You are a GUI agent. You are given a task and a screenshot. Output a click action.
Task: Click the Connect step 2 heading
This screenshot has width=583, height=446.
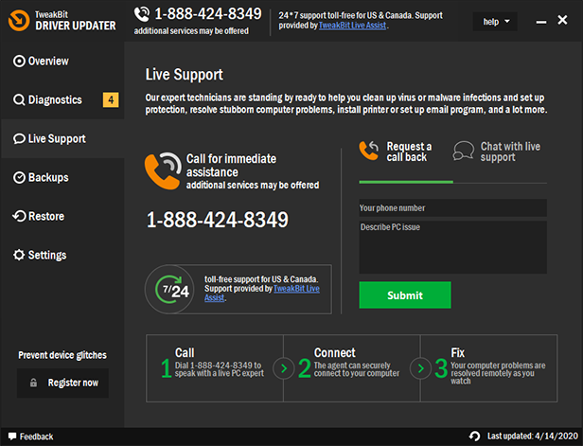pyautogui.click(x=335, y=352)
